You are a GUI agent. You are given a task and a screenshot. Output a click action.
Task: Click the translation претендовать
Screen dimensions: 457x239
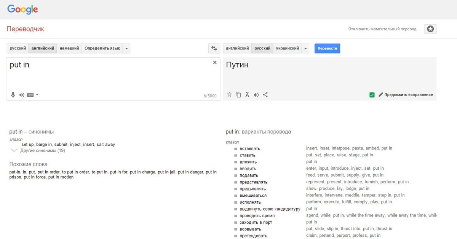[253, 236]
